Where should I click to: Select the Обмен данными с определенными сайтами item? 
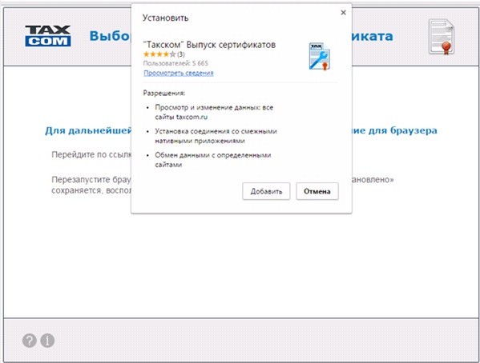tap(213, 160)
